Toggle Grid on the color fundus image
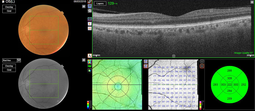The image size is (255, 111). point(9,11)
